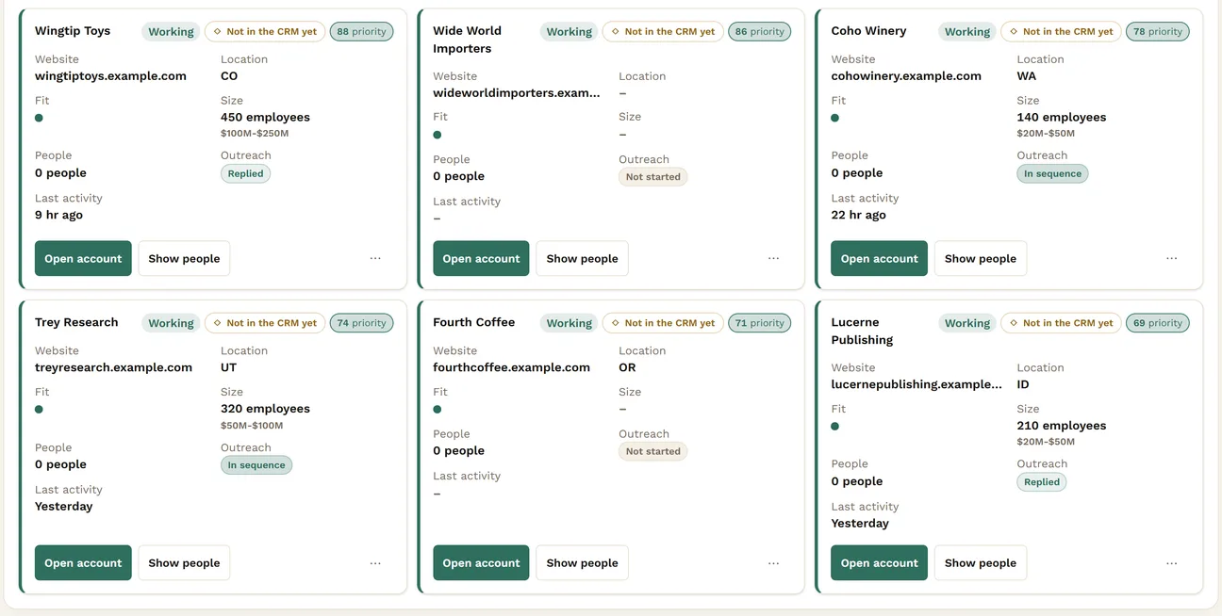This screenshot has width=1222, height=616.
Task: Click the Coho Winery card title
Action: pos(868,31)
